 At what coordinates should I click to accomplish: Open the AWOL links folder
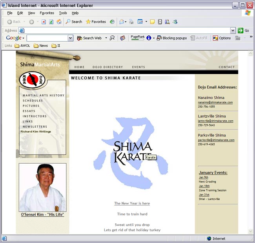click(x=22, y=46)
